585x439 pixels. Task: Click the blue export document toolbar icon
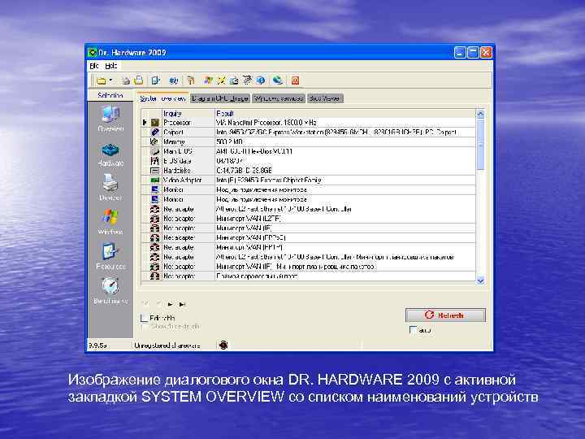[155, 80]
